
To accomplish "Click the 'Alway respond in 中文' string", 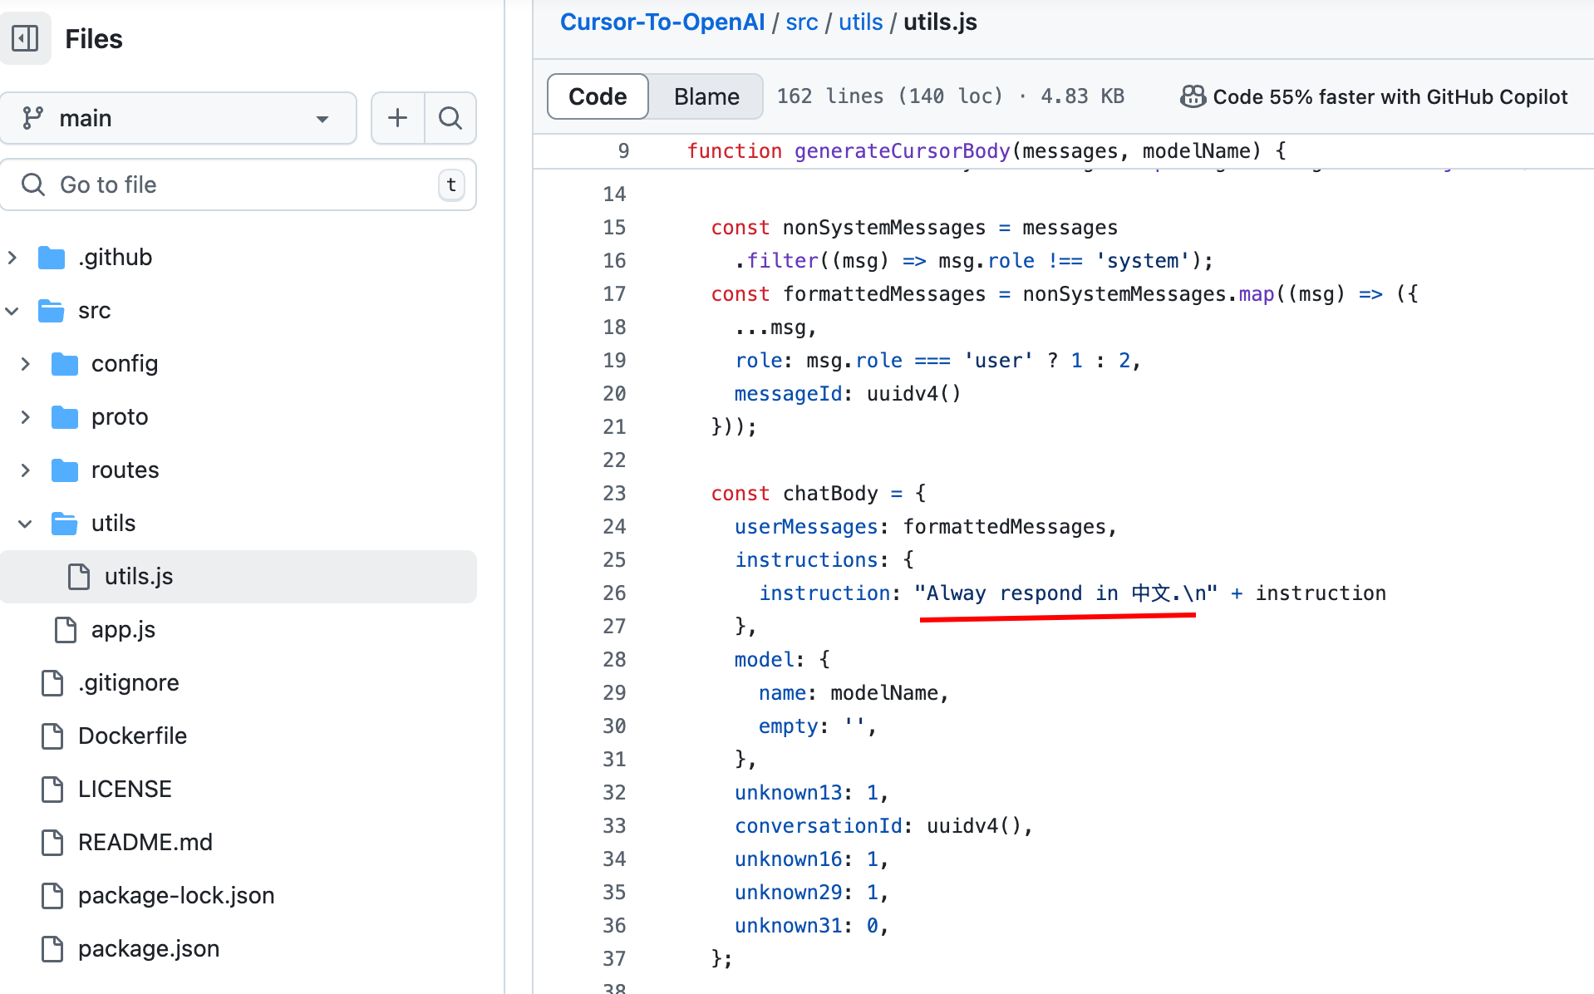I will pyautogui.click(x=1065, y=593).
